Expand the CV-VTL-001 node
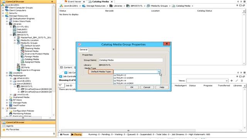This screenshot has height=139, width=247. click(11, 27)
